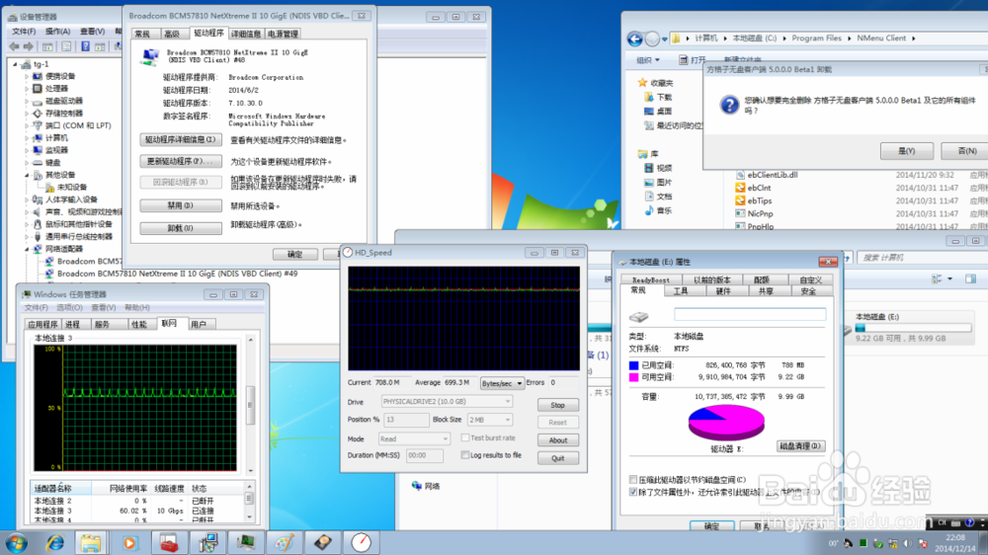This screenshot has width=988, height=555.
Task: Click the HD_Speed gauge taskbar icon
Action: [x=361, y=542]
